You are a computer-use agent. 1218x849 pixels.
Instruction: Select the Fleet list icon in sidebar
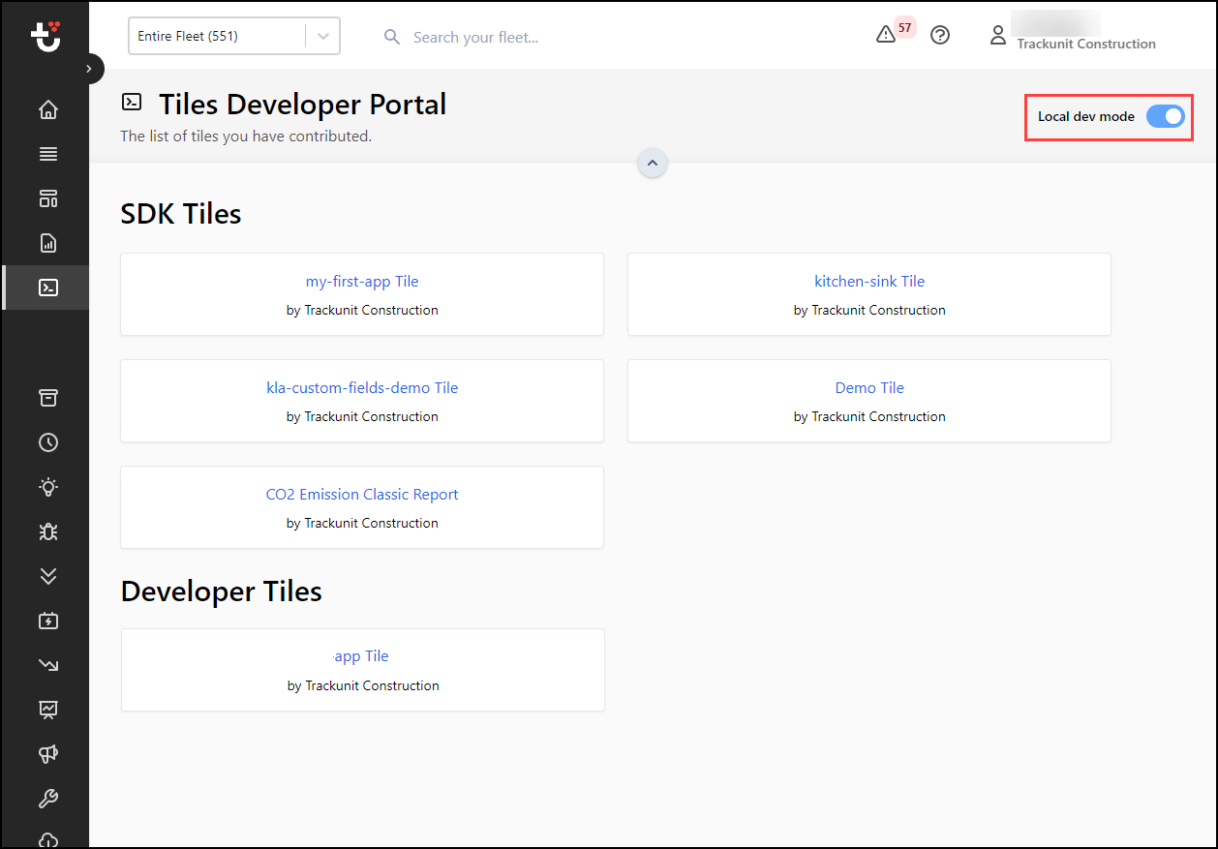point(47,154)
